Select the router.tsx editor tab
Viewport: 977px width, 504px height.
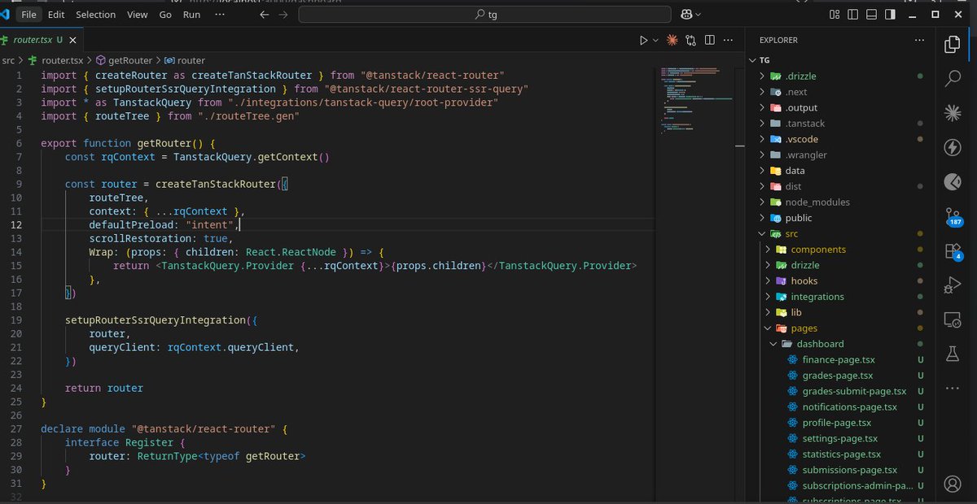tap(41, 40)
